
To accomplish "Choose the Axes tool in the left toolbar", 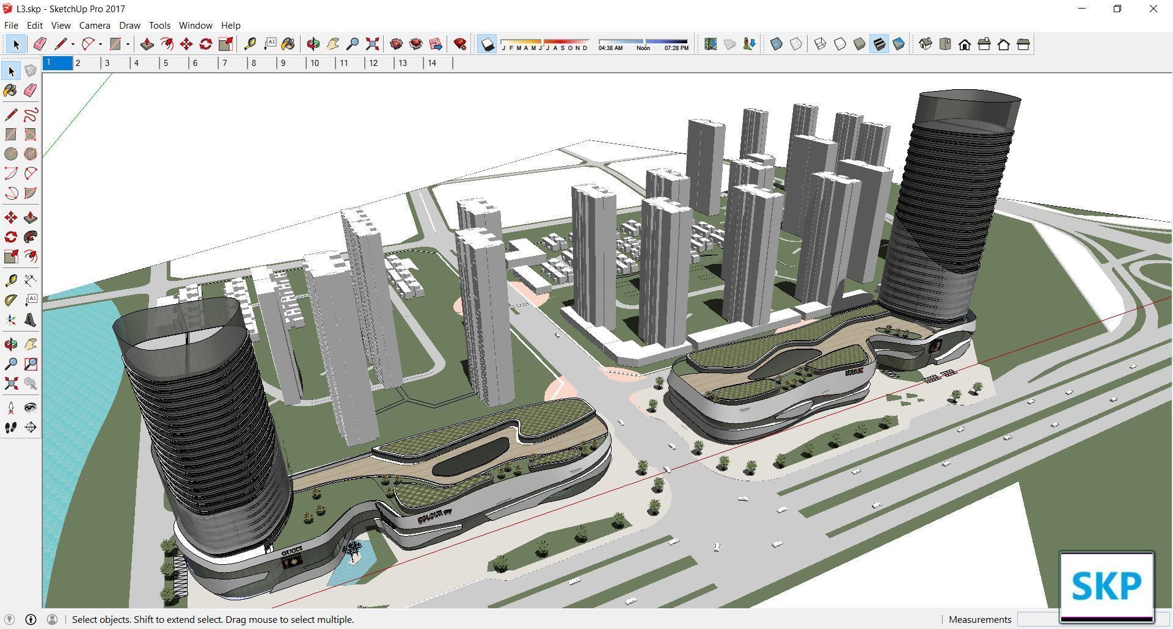I will 11,320.
